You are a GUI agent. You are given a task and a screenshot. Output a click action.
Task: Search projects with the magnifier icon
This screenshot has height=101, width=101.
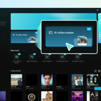95,71
